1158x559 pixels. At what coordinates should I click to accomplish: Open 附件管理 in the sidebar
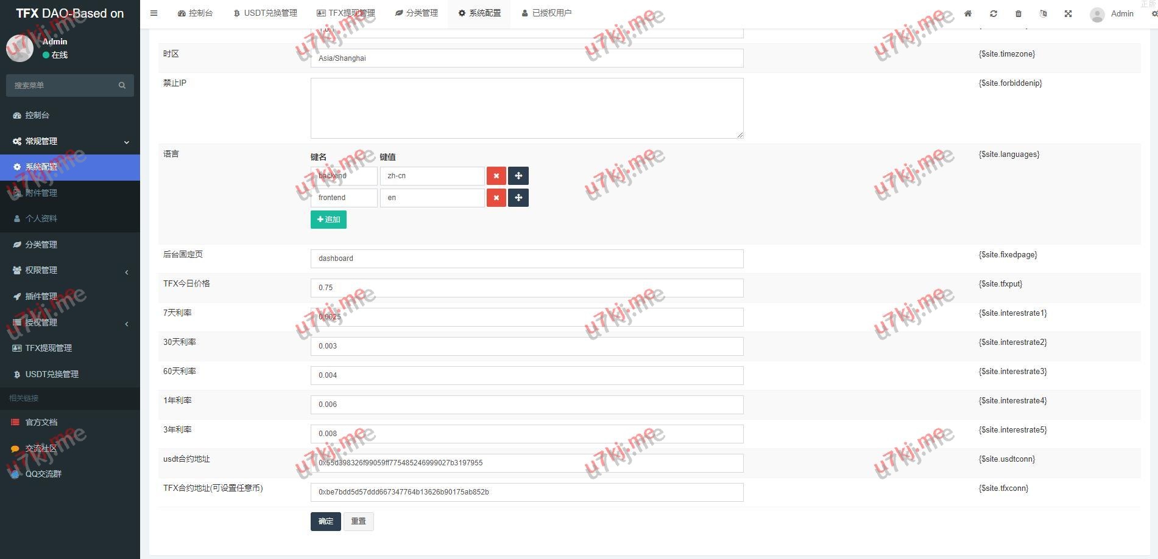pyautogui.click(x=41, y=193)
